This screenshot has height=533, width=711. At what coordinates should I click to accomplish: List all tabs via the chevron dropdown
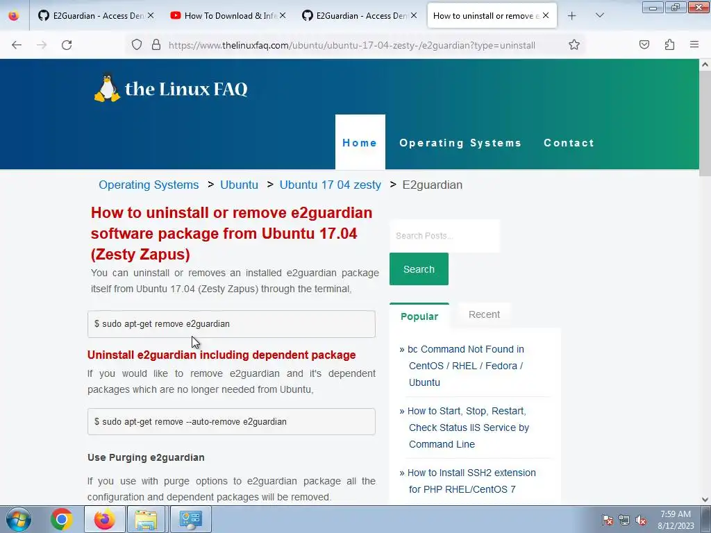(599, 16)
